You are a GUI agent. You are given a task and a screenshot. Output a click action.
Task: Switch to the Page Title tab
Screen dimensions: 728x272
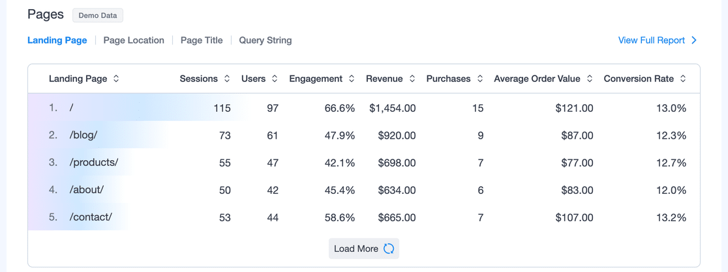point(202,40)
